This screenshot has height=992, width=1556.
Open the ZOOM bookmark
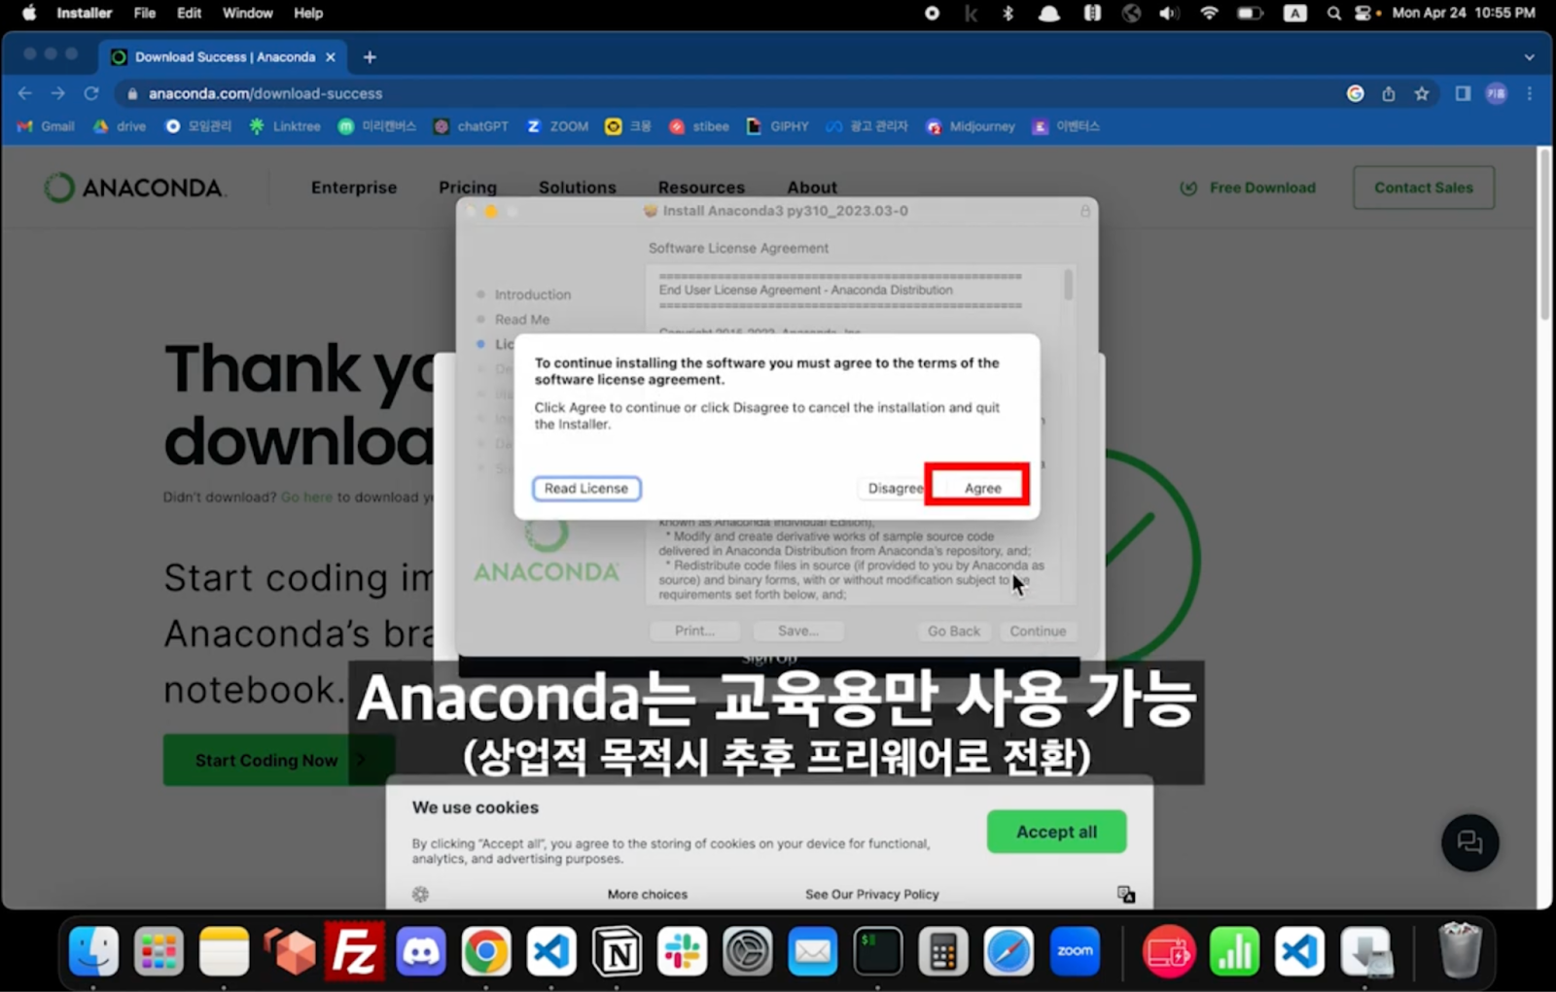click(557, 126)
